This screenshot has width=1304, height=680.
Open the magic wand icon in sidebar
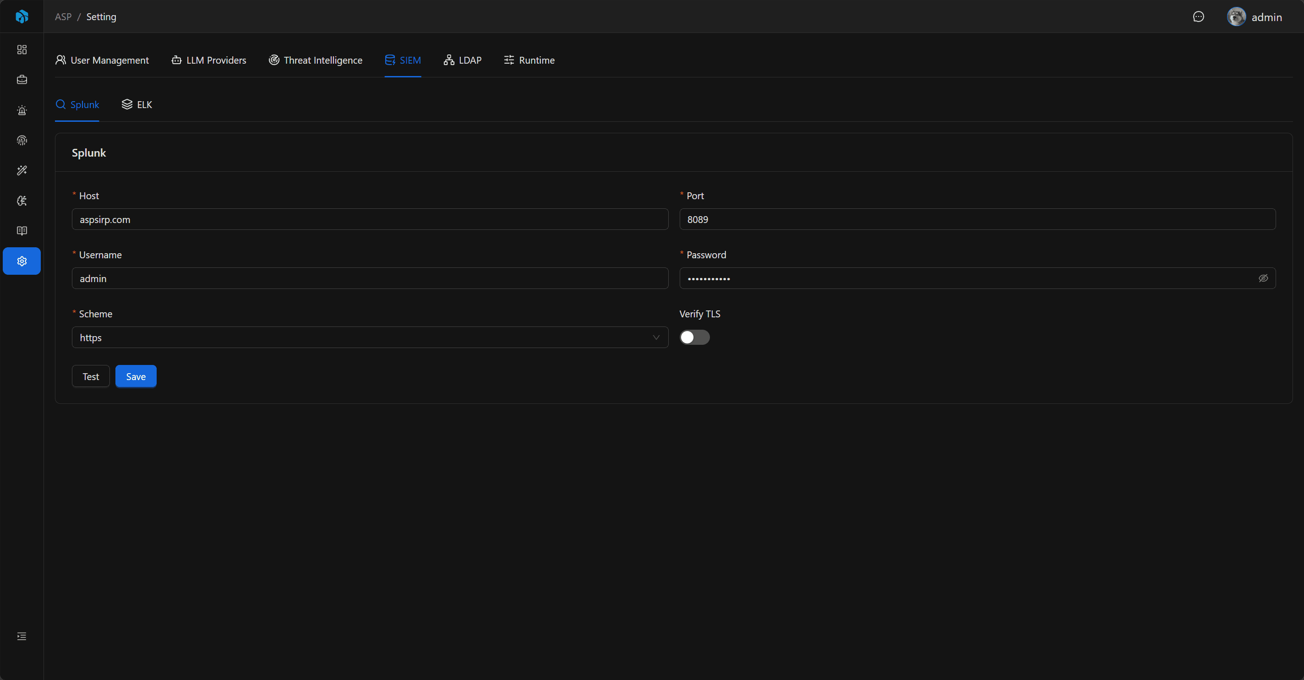click(22, 170)
